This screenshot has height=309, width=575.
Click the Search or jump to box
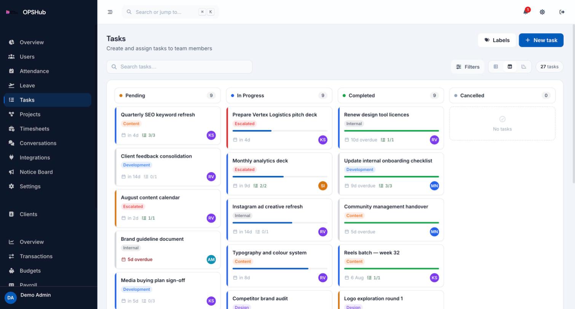click(170, 12)
